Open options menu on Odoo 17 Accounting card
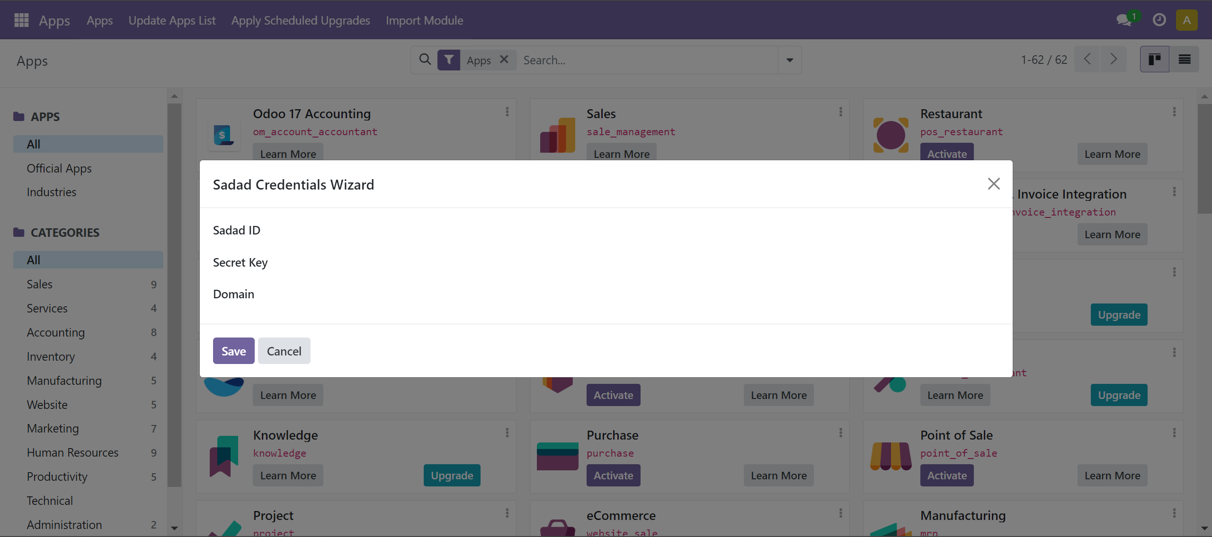This screenshot has height=537, width=1212. pos(507,112)
